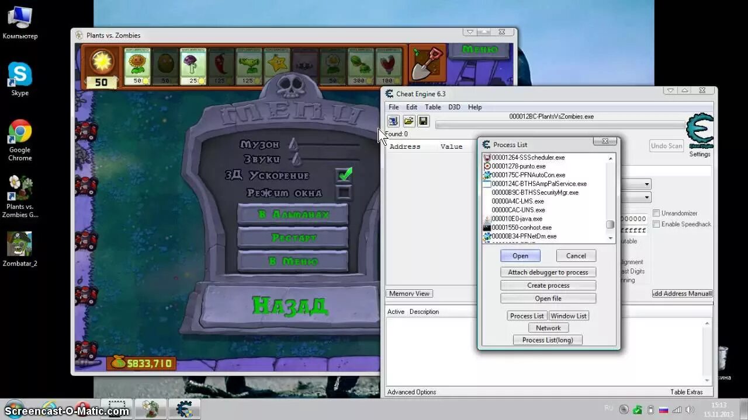Screen dimensions: 748x420
Task: Open the process selector in Cheat Engine toolbar
Action: 393,121
